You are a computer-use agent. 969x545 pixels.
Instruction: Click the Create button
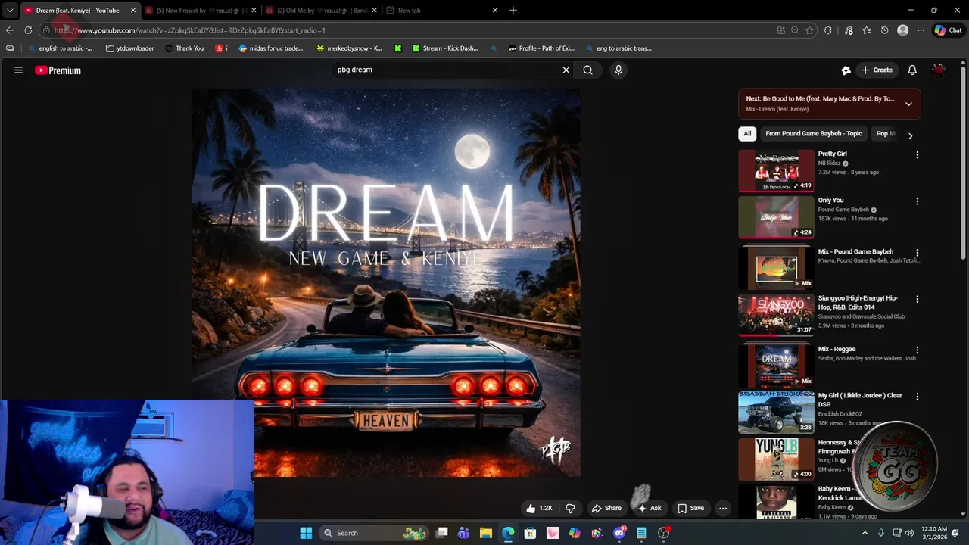tap(877, 70)
